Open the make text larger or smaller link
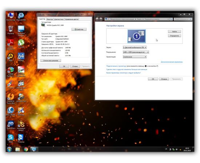This screenshot has width=200, height=163. click(x=127, y=70)
